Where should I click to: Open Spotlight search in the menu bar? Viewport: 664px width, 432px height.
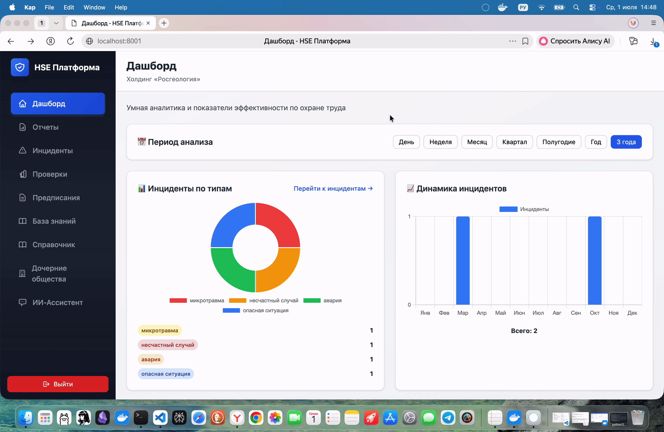576,7
